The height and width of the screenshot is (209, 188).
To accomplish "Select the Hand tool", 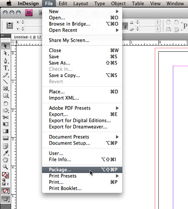I will point(6,160).
